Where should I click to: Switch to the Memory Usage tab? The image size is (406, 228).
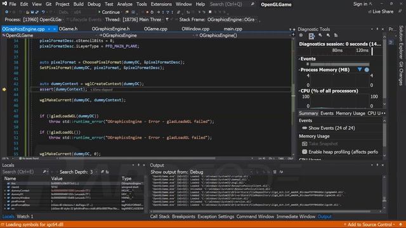(x=350, y=113)
